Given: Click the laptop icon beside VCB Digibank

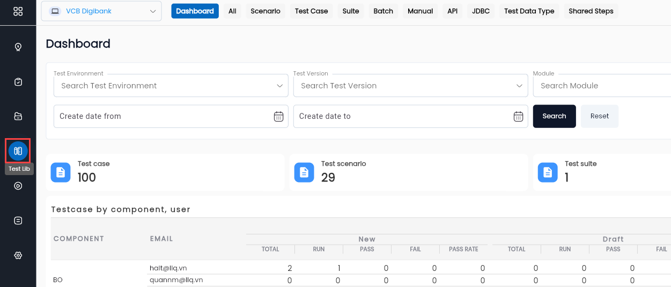Looking at the screenshot, I should 55,11.
